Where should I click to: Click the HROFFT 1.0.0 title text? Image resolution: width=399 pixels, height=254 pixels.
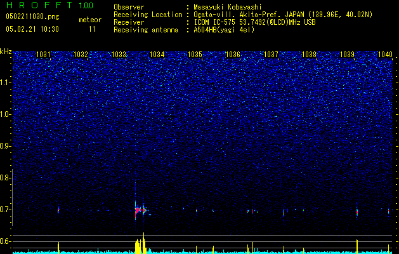point(49,5)
